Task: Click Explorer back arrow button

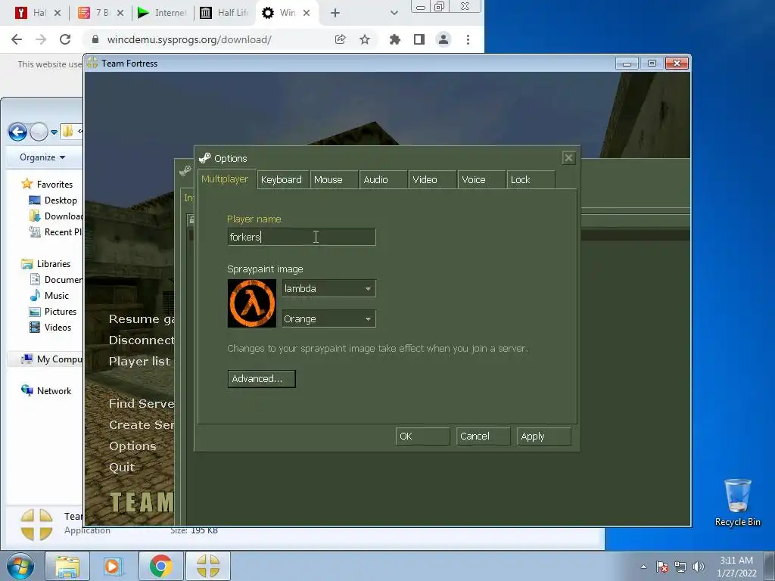Action: [x=17, y=132]
